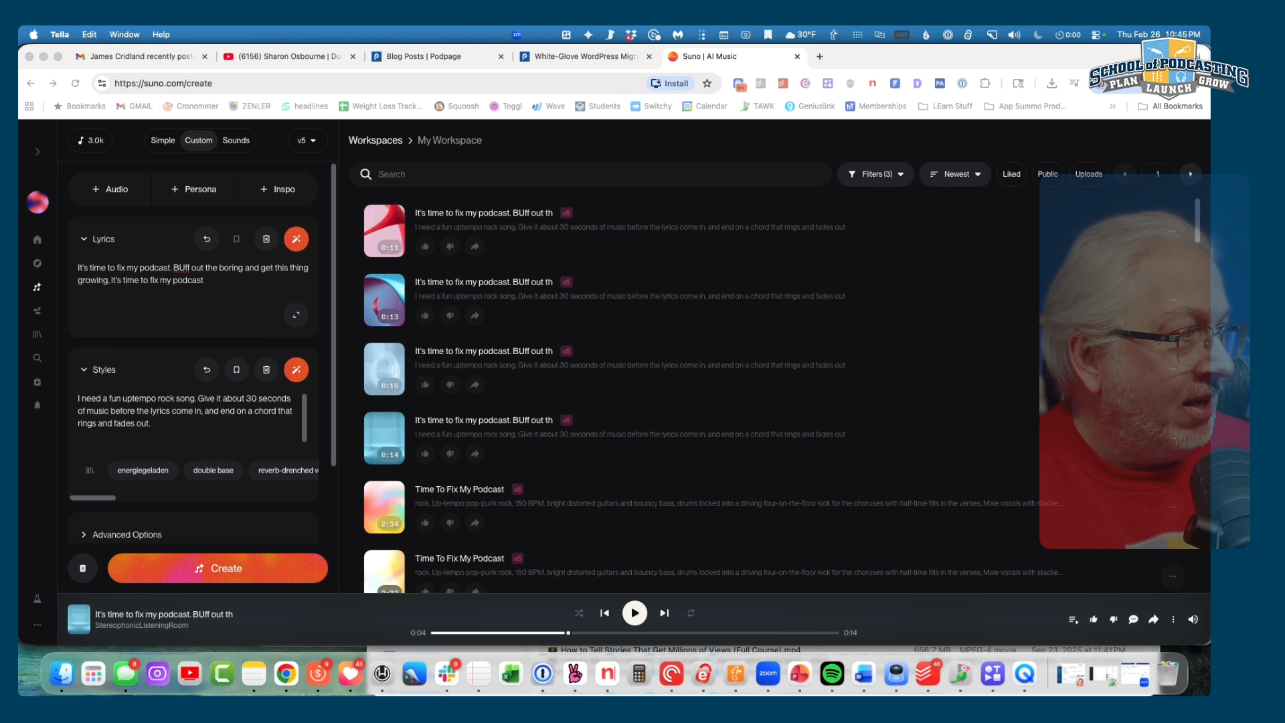The height and width of the screenshot is (723, 1285).
Task: Toggle repeat in the player controls
Action: [x=691, y=613]
